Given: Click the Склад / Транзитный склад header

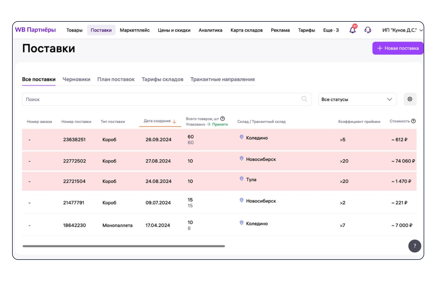Looking at the screenshot, I should pyautogui.click(x=261, y=122).
